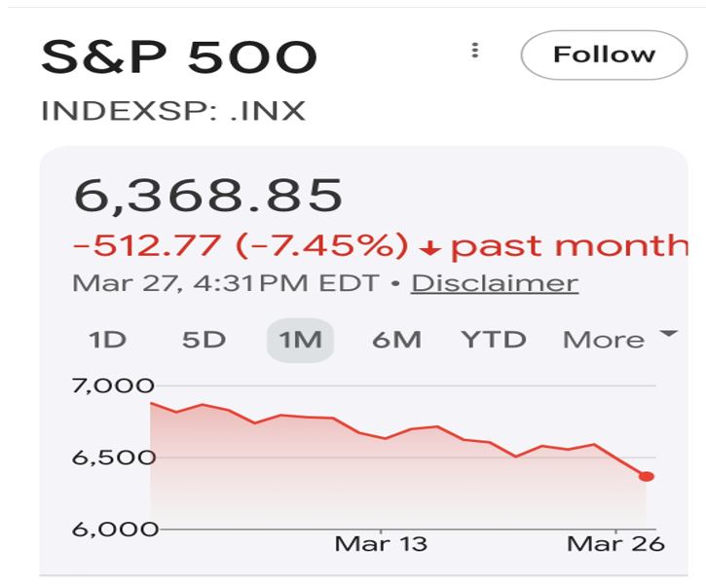Show the 6M chart range
706x586 pixels.
(x=396, y=340)
